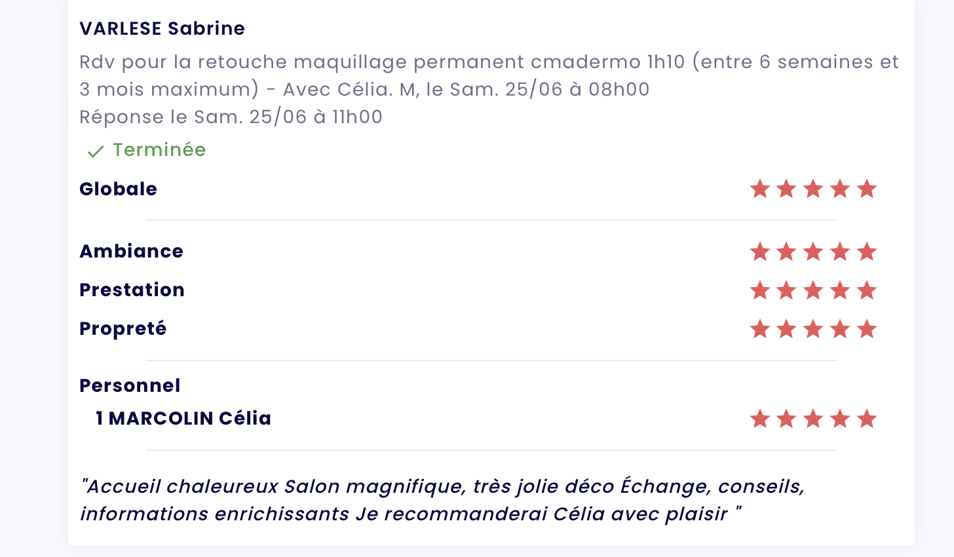This screenshot has width=954, height=557.
Task: Click the second star in the Prestation row
Action: [786, 290]
